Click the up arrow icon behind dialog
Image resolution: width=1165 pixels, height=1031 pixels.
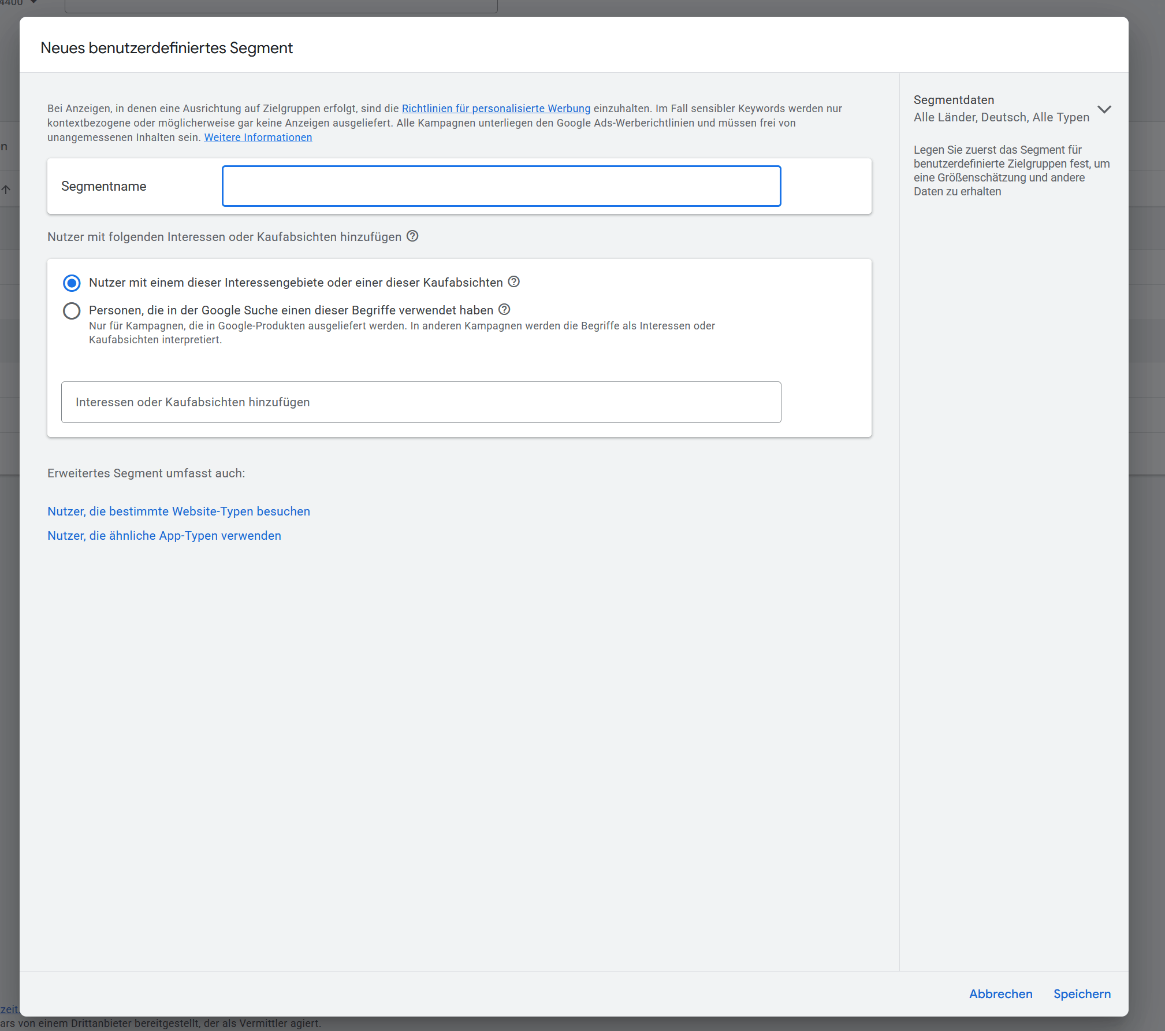pyautogui.click(x=6, y=190)
